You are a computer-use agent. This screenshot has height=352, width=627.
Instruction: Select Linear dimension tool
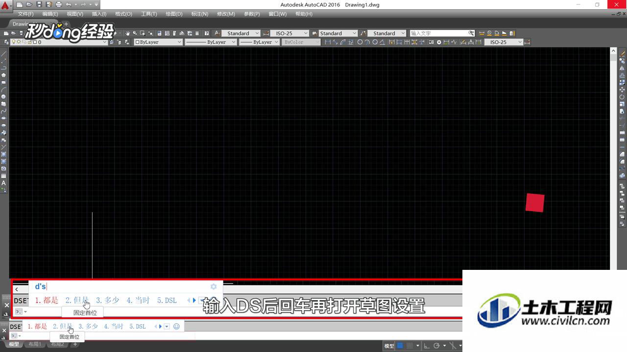328,42
